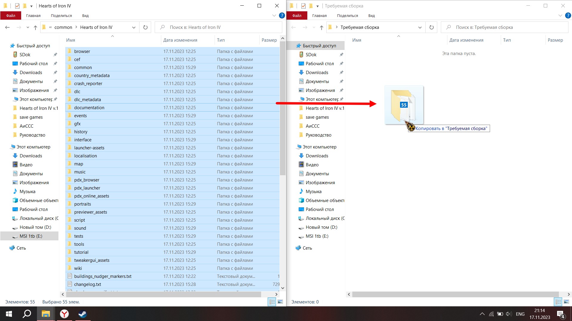This screenshot has width=572, height=321.
Task: Expand address history dropdown in right window
Action: (x=420, y=27)
